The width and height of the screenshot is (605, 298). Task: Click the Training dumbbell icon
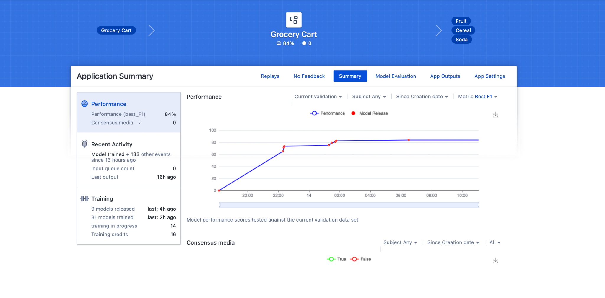(84, 198)
